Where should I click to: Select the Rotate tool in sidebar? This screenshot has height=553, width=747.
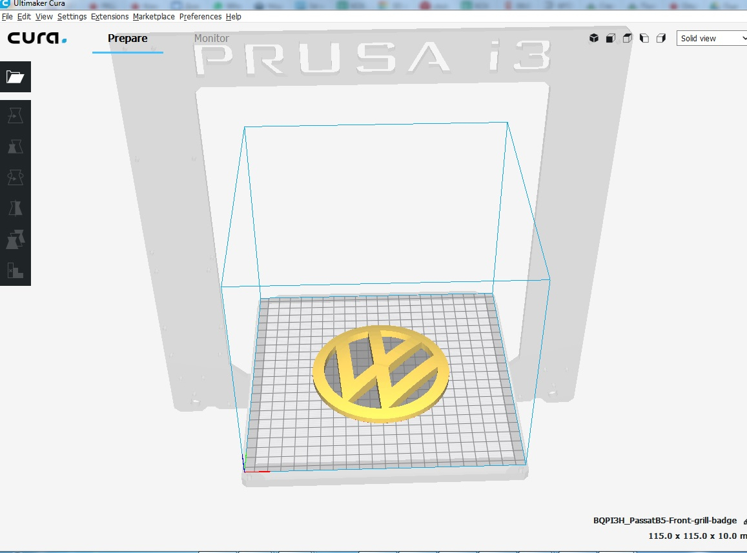click(15, 177)
